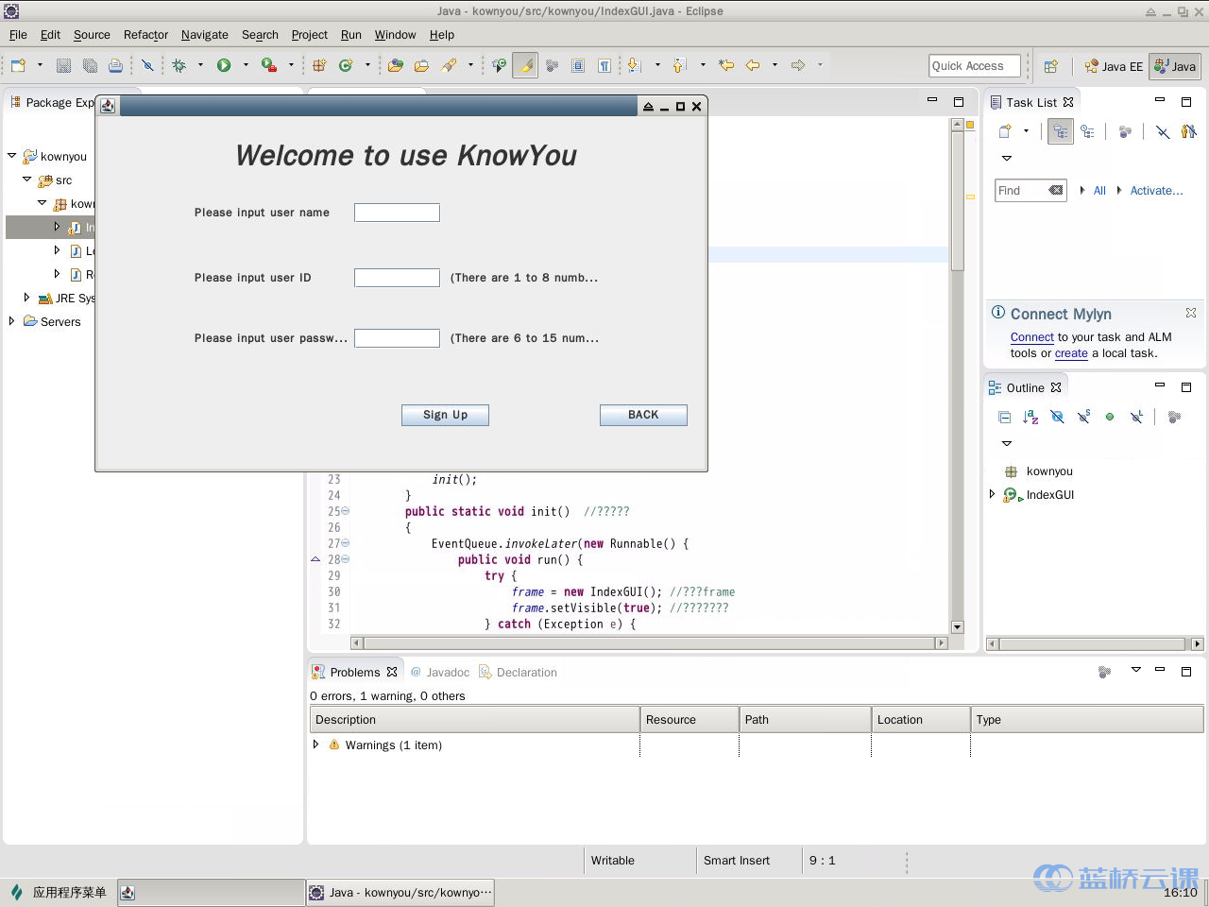
Task: Expand the Servers project tree node
Action: 11,321
